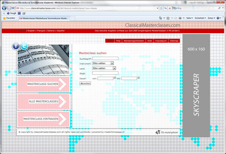Open the search provider dropdown arrow
This screenshot has height=154, width=226.
pyautogui.click(x=223, y=8)
